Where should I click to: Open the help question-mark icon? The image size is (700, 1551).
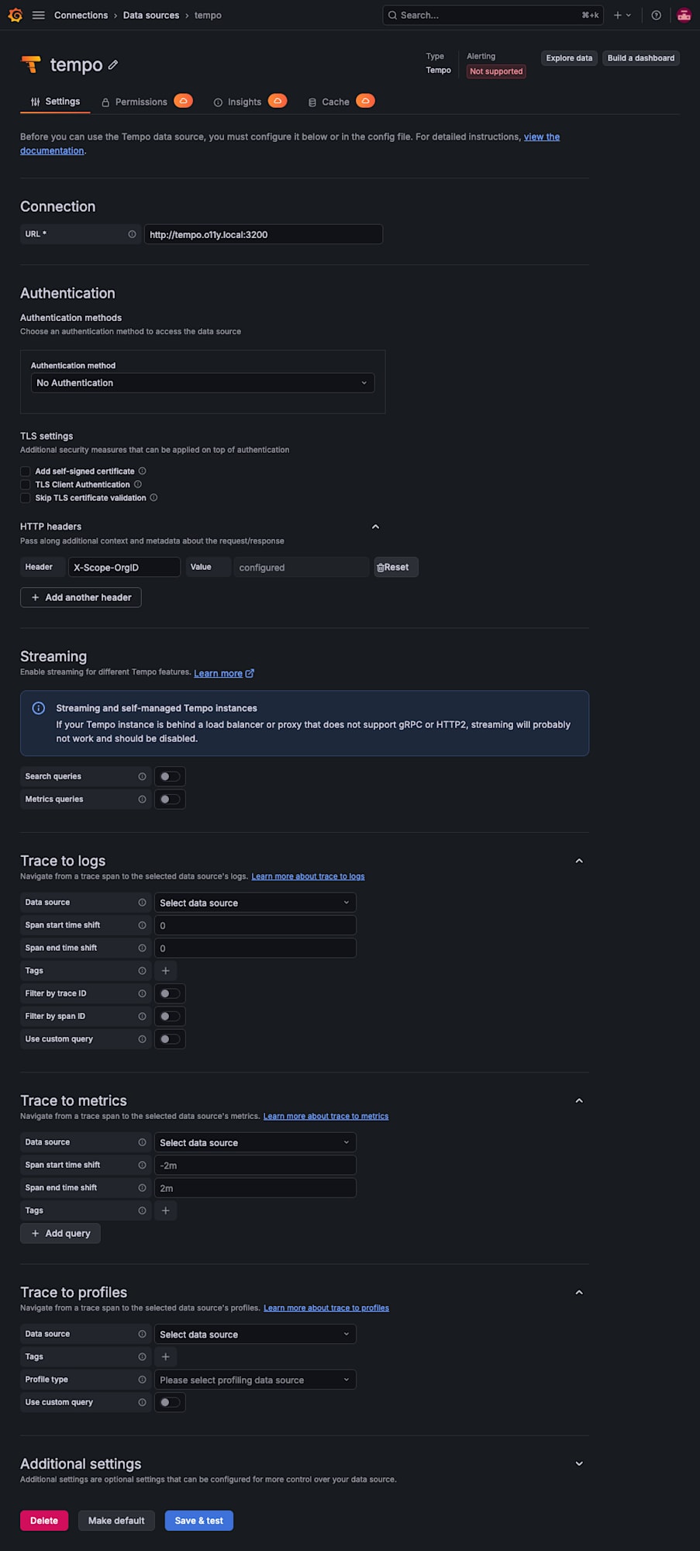coord(656,15)
